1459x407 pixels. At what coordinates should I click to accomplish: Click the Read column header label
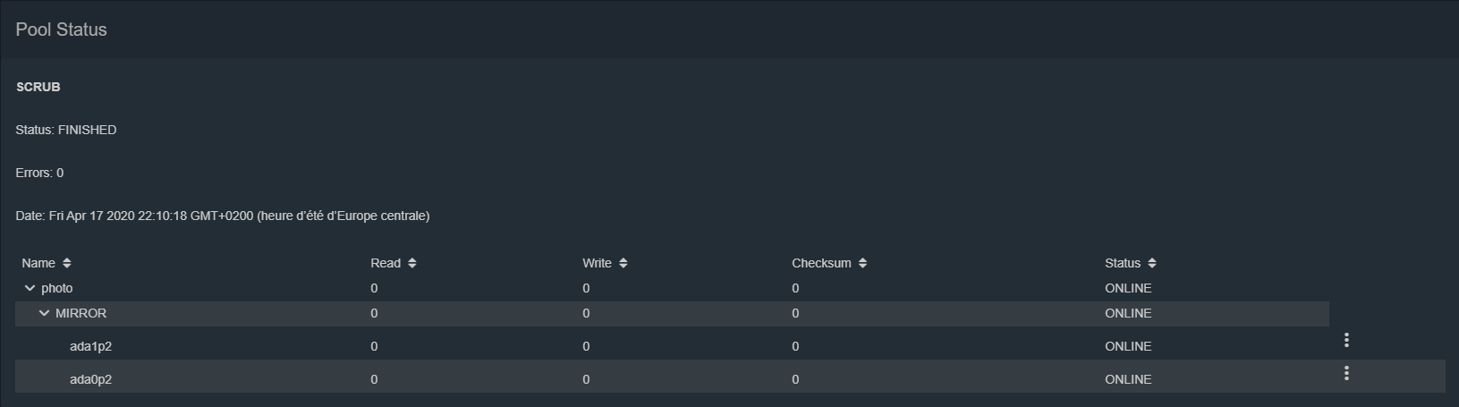coord(386,263)
